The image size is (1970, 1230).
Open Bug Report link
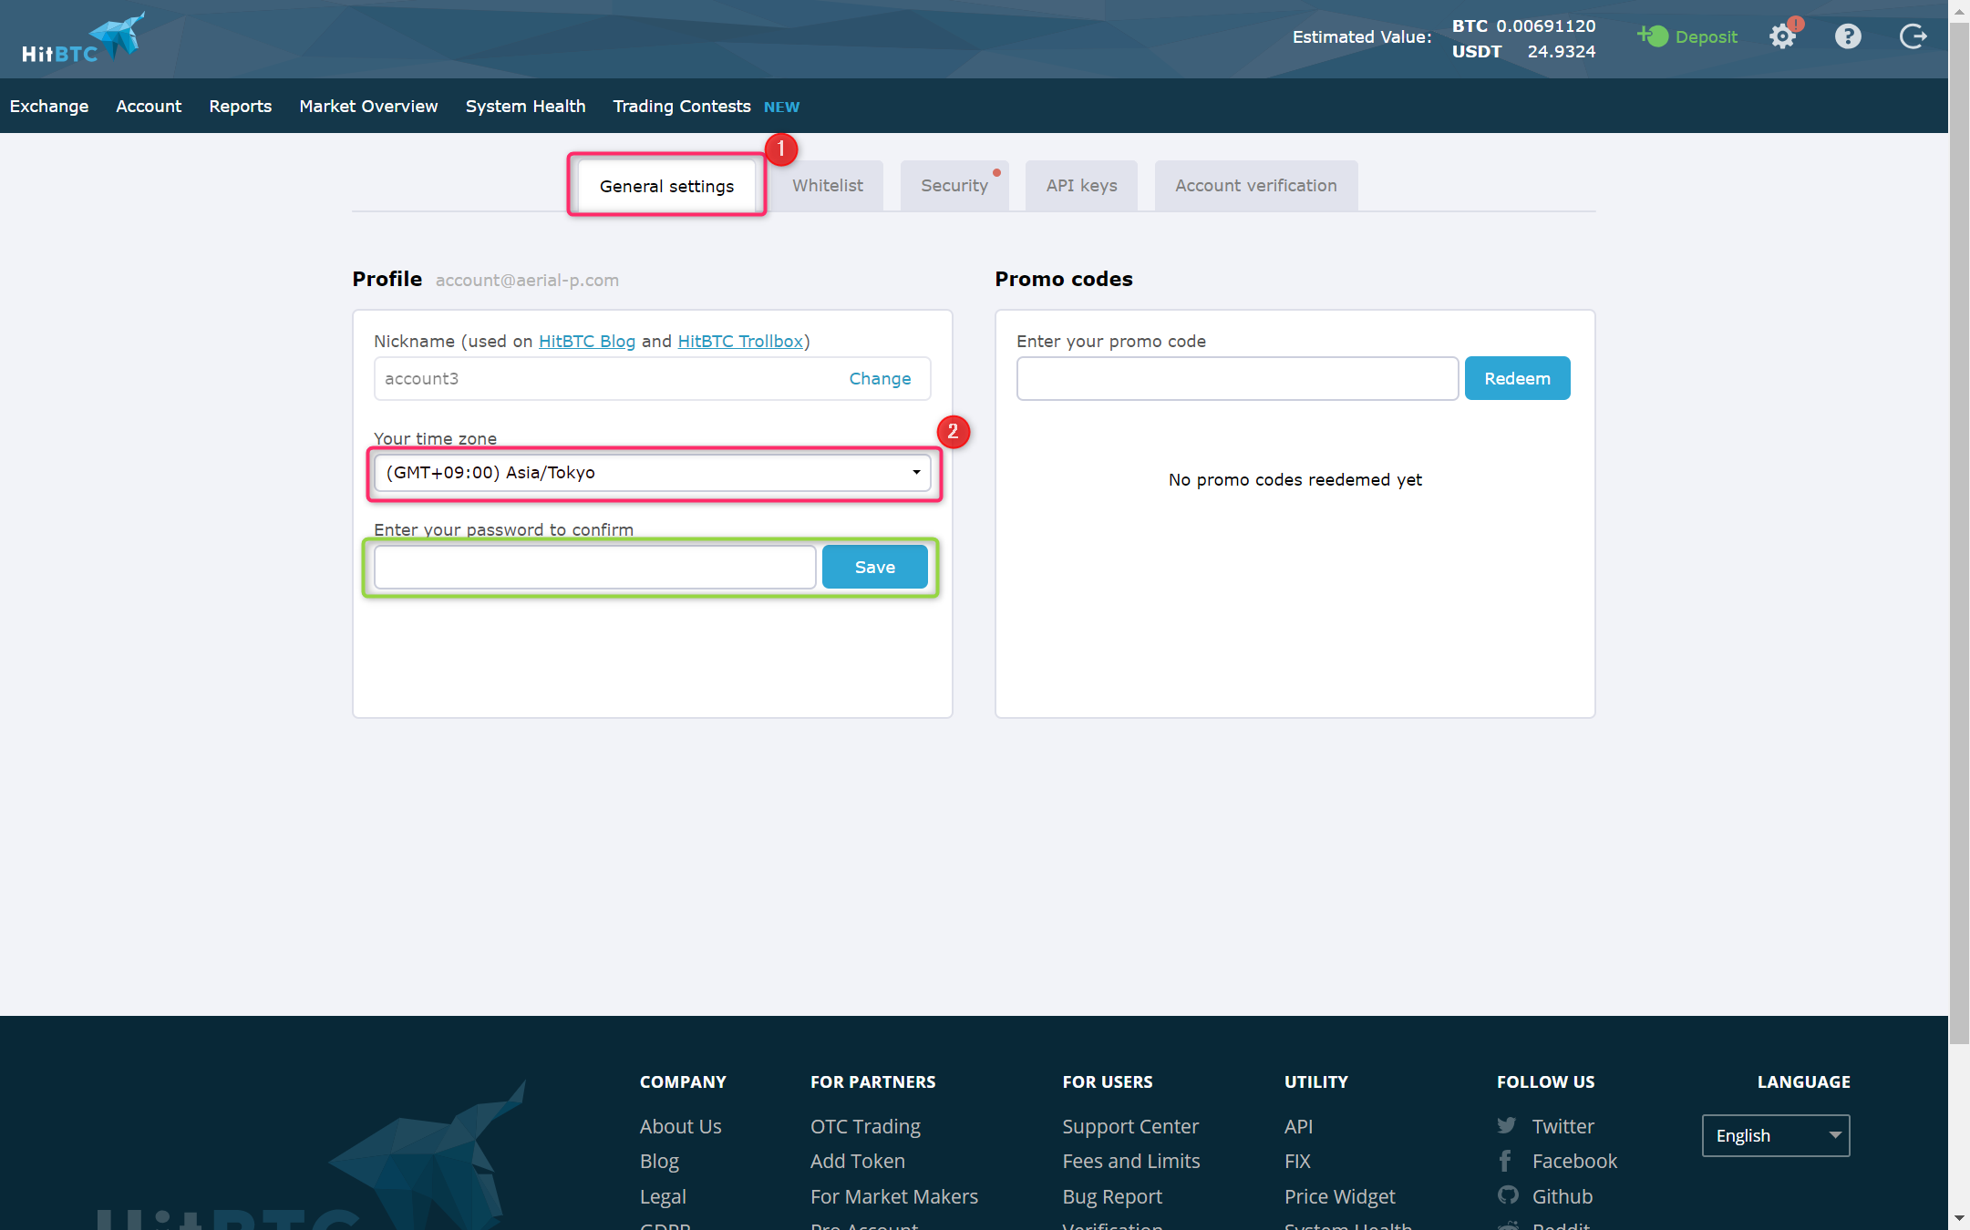[1112, 1196]
